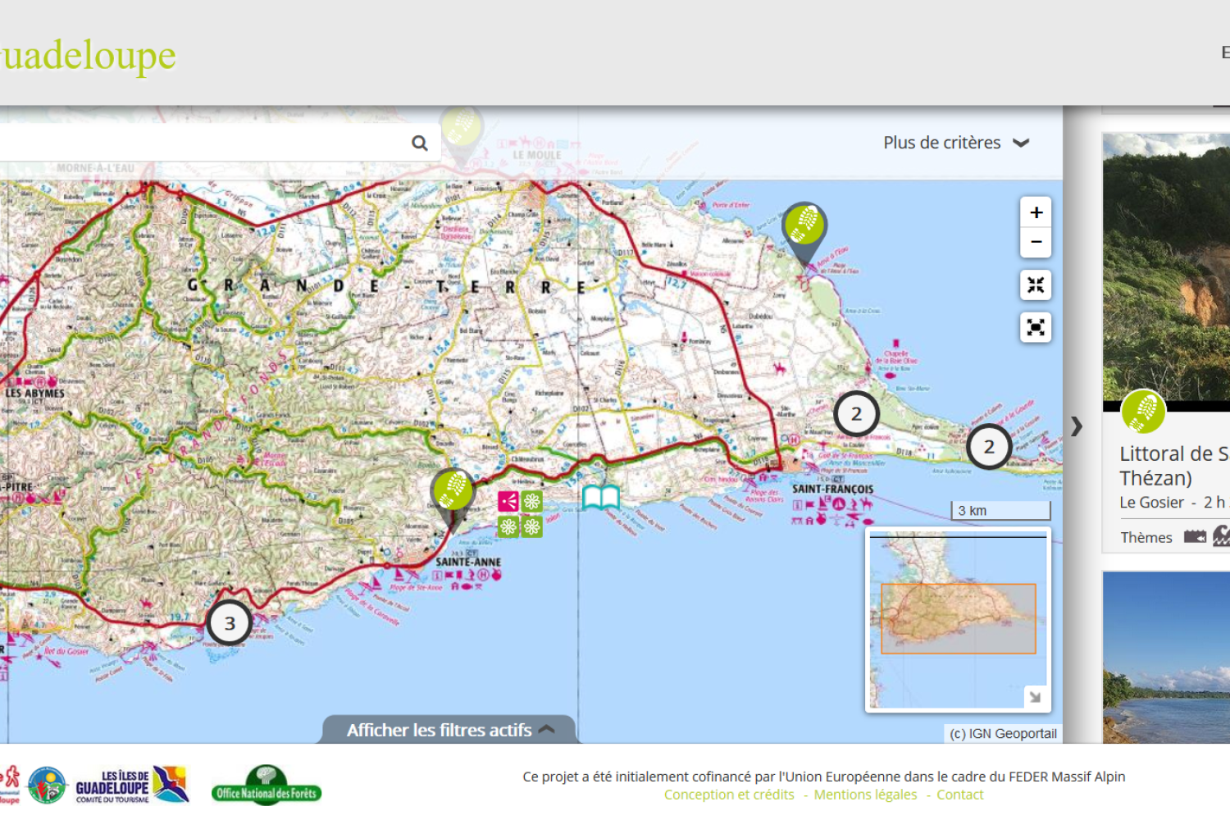1230x820 pixels.
Task: Click the 'Thèmes' label on Littoral card
Action: pos(1146,537)
